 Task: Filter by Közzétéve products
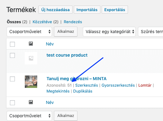coord(42,22)
